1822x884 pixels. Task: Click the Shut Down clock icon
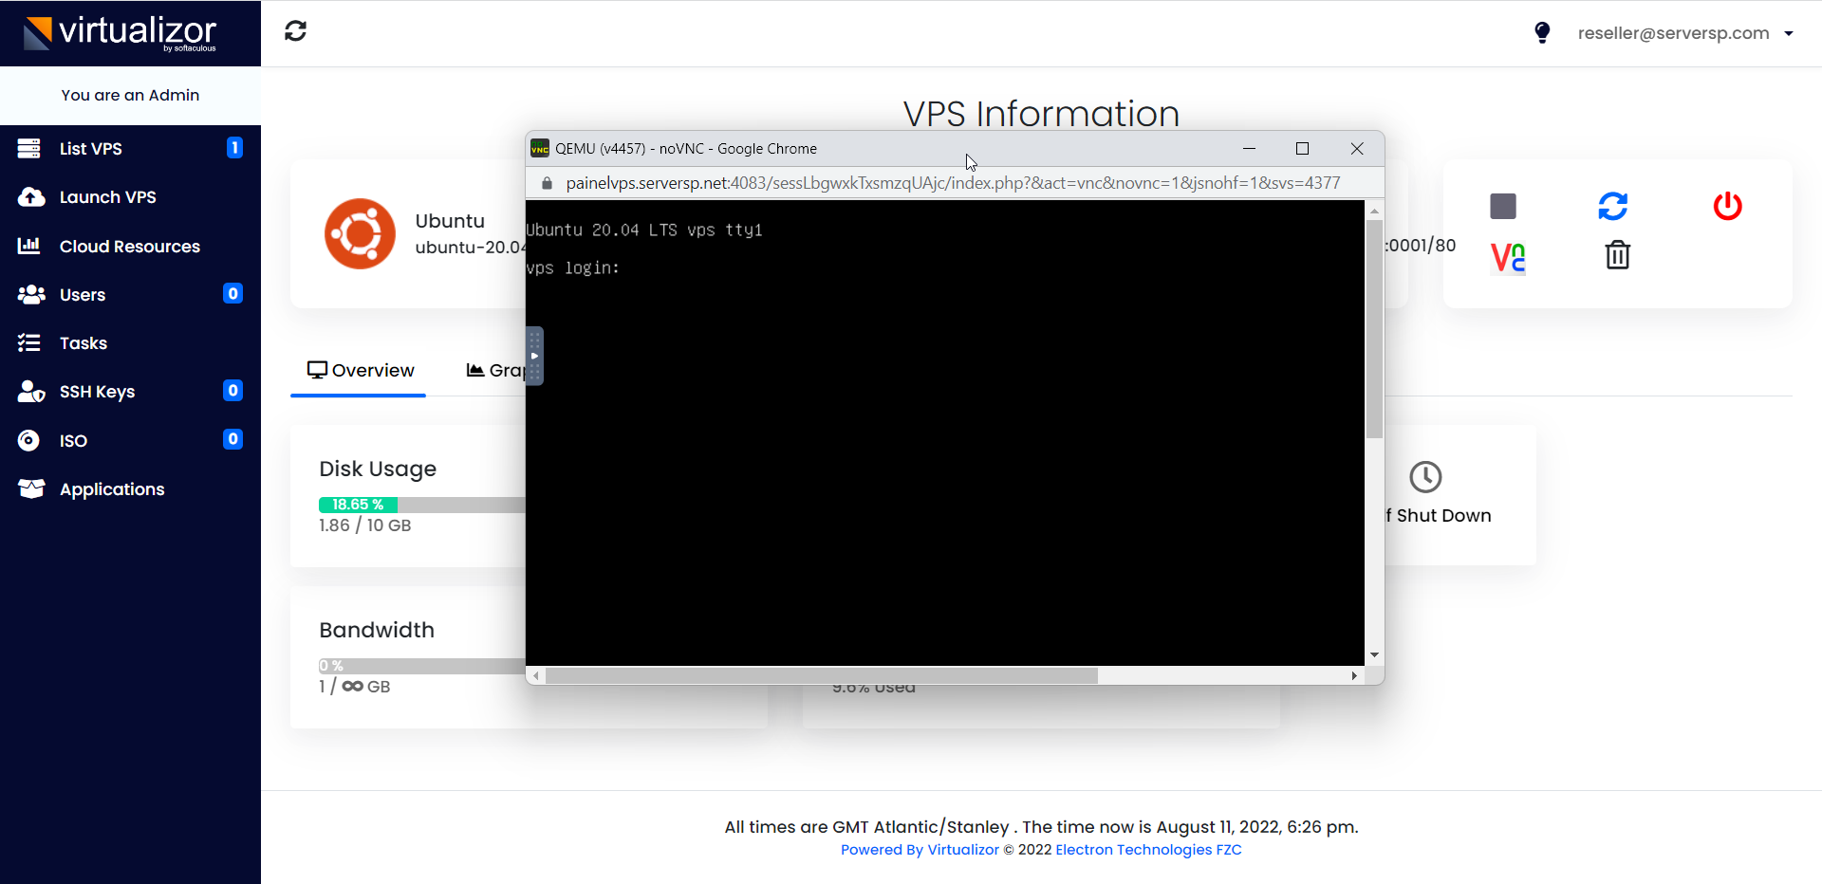coord(1425,477)
